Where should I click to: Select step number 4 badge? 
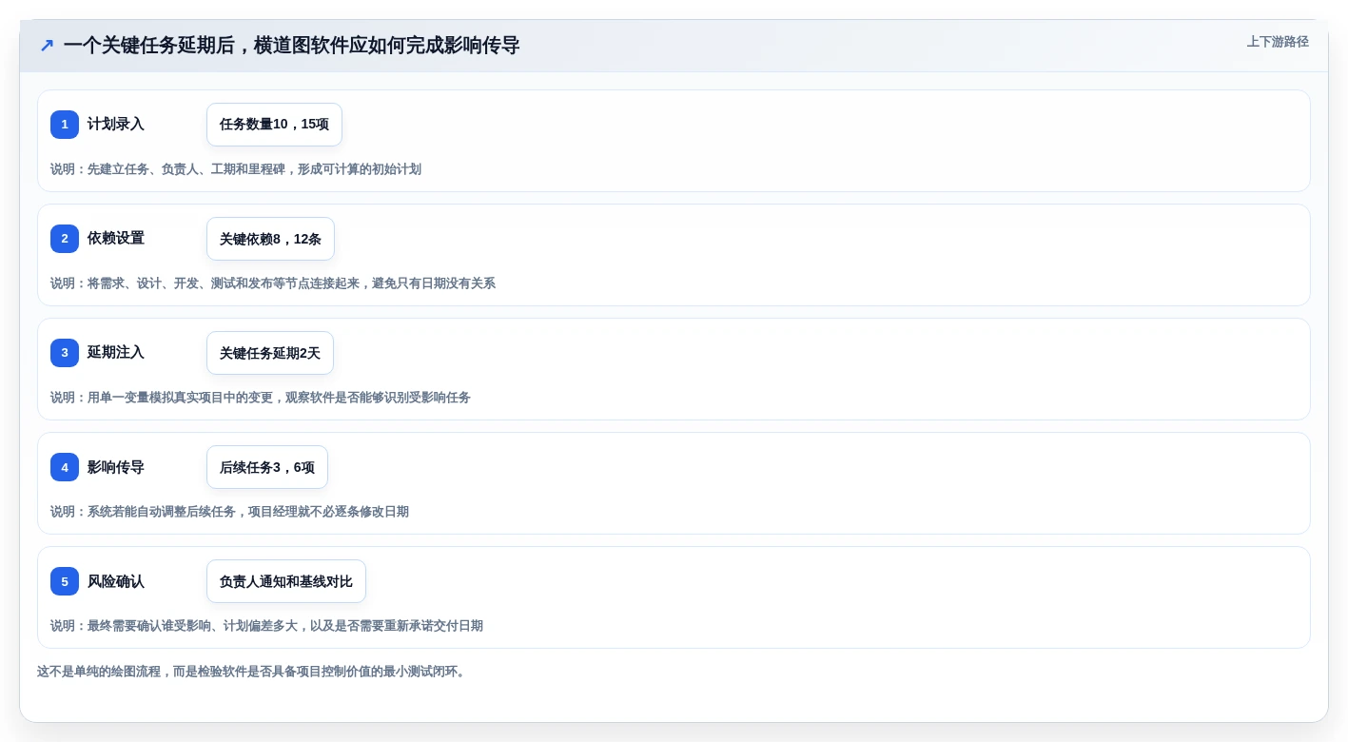point(65,467)
